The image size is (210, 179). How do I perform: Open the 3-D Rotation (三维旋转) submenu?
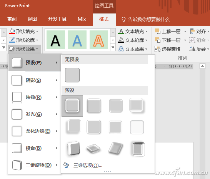coord(35,165)
